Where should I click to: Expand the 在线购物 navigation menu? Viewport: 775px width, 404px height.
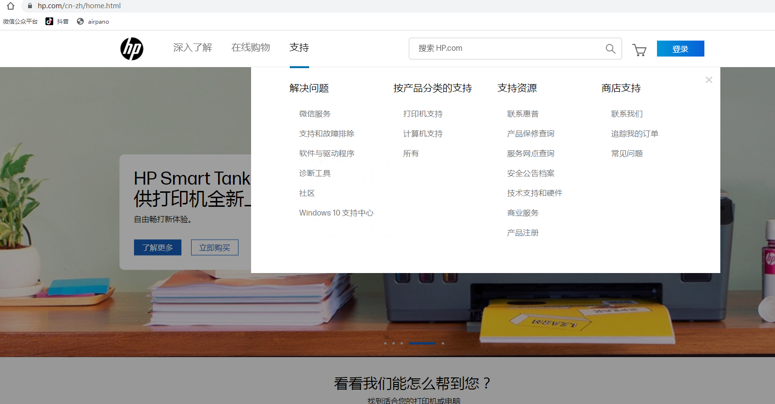(251, 47)
